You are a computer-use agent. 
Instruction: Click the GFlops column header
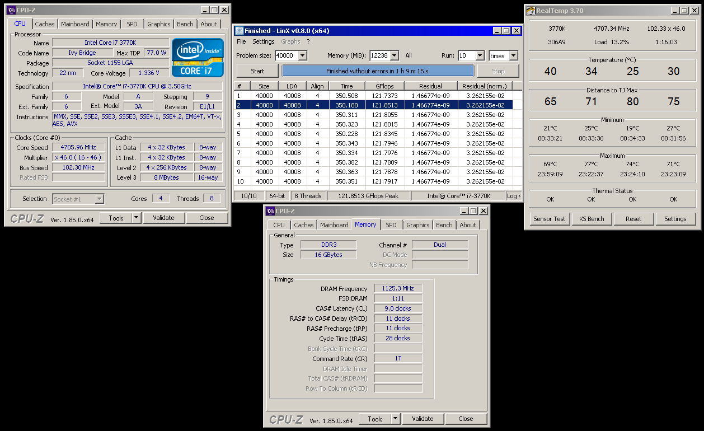pyautogui.click(x=383, y=86)
